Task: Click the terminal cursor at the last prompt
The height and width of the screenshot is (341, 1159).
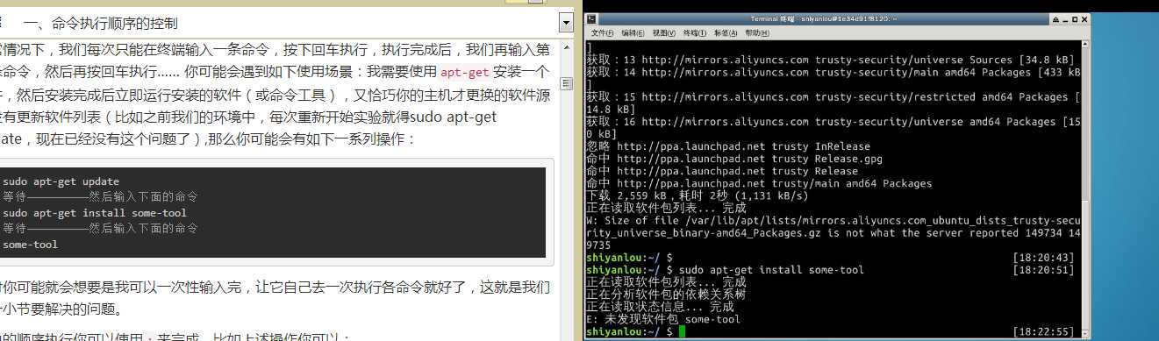Action: tap(682, 332)
